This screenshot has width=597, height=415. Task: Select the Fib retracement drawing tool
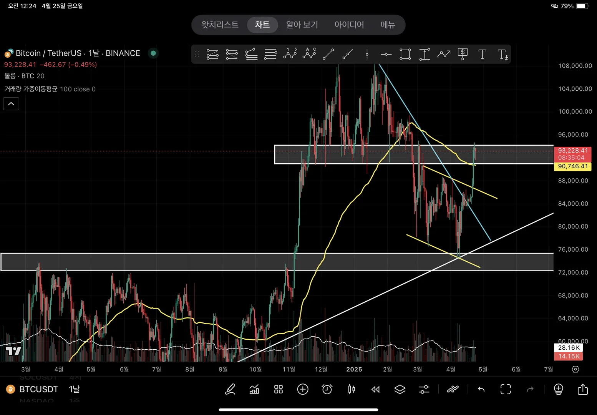212,54
